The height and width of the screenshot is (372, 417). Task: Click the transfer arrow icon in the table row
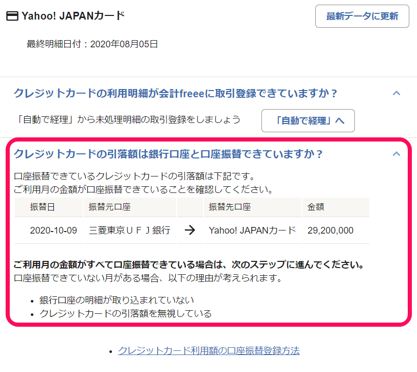tap(190, 230)
